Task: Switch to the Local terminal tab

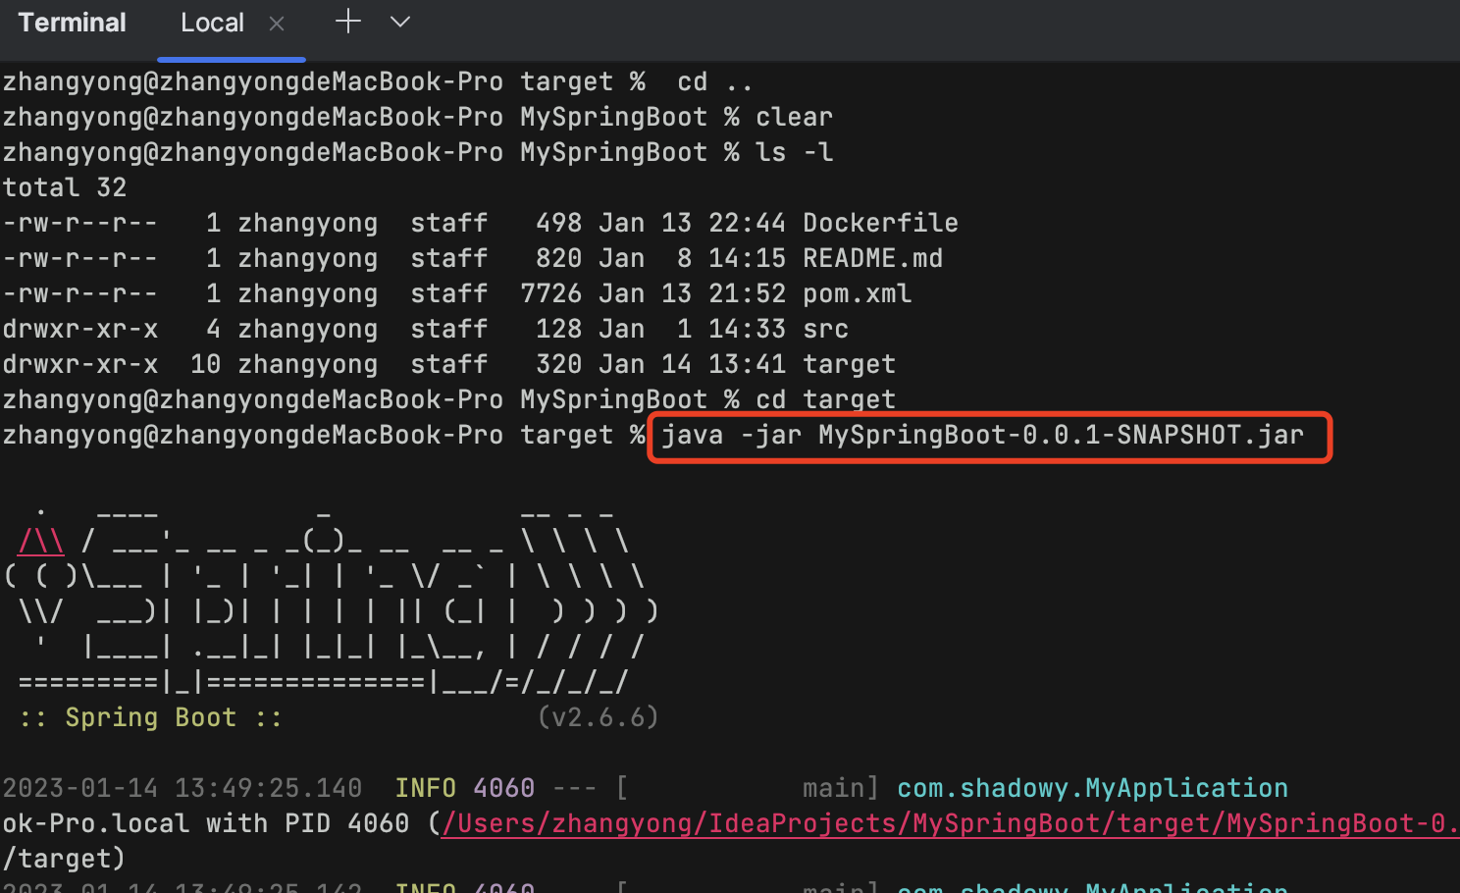Action: (212, 23)
